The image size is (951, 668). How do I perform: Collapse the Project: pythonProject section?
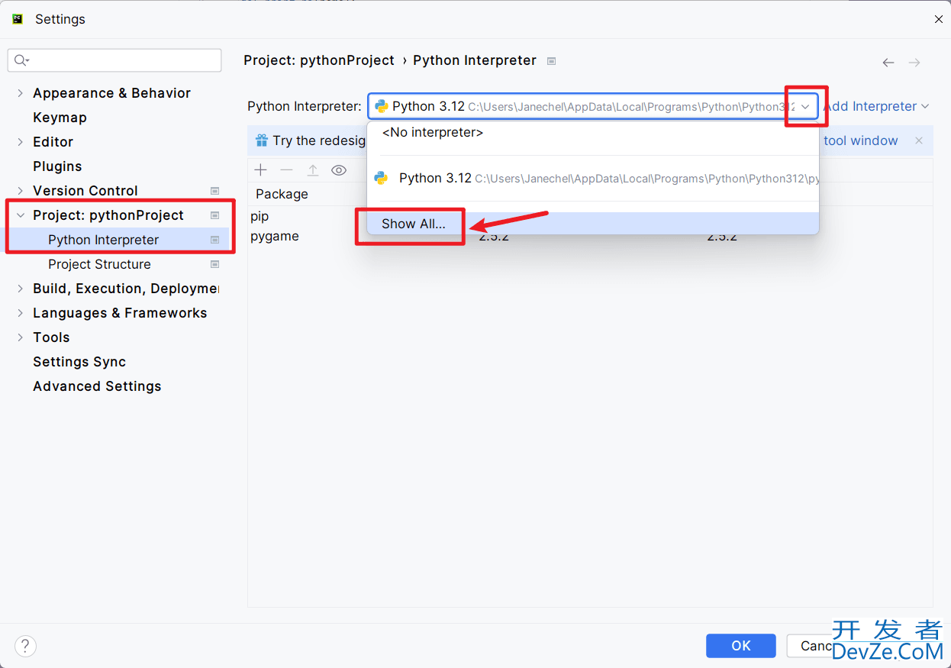pyautogui.click(x=21, y=215)
